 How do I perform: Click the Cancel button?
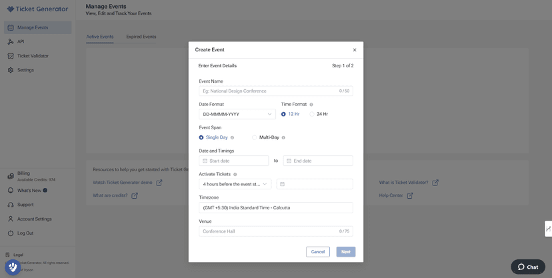318,251
